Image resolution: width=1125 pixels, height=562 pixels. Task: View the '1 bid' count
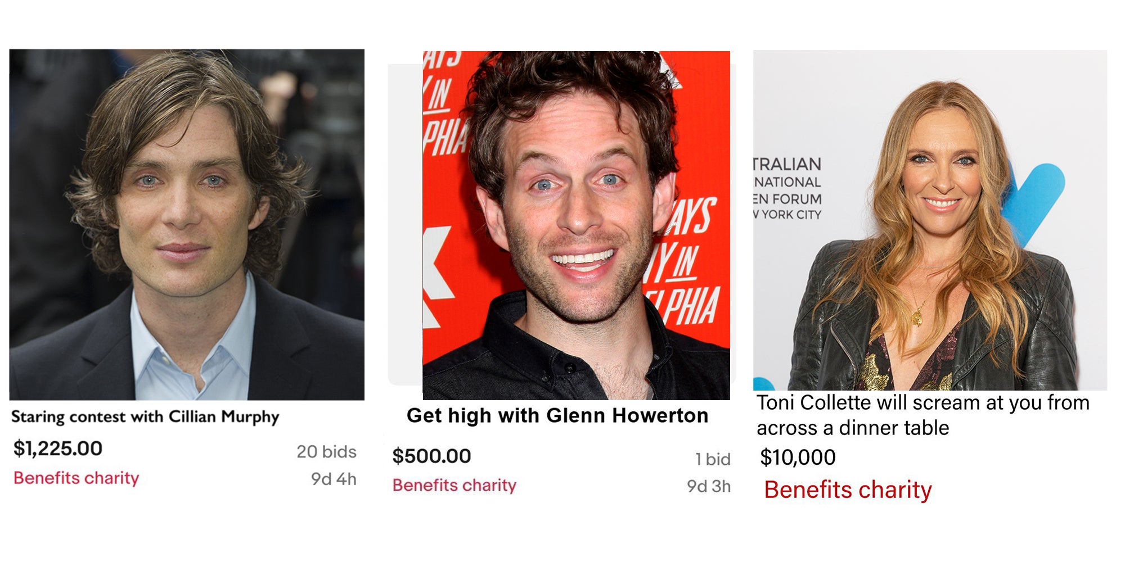(x=713, y=459)
